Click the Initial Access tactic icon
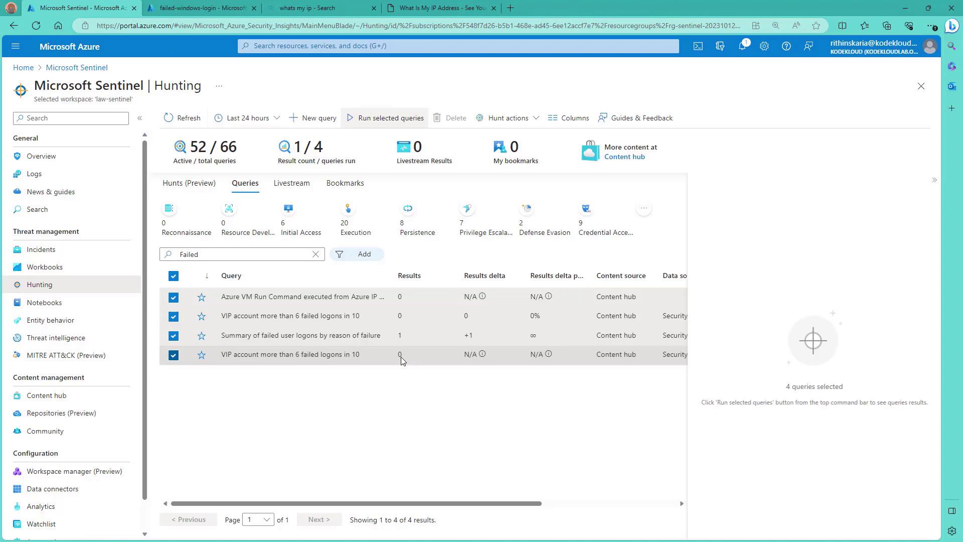Image resolution: width=963 pixels, height=542 pixels. (288, 209)
